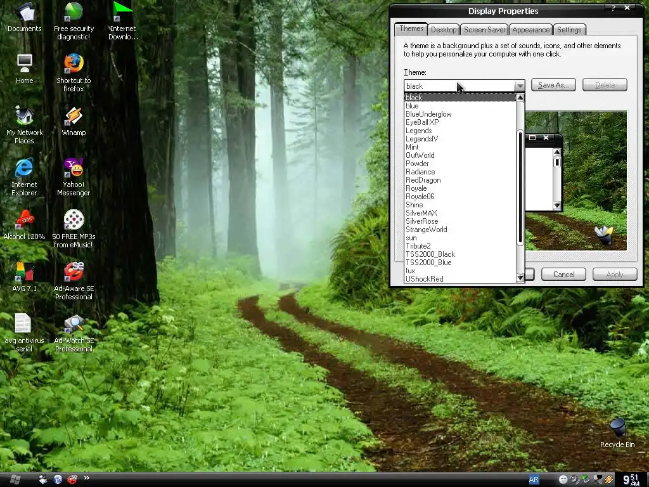The width and height of the screenshot is (649, 487).
Task: Click the Apply button
Action: click(615, 274)
